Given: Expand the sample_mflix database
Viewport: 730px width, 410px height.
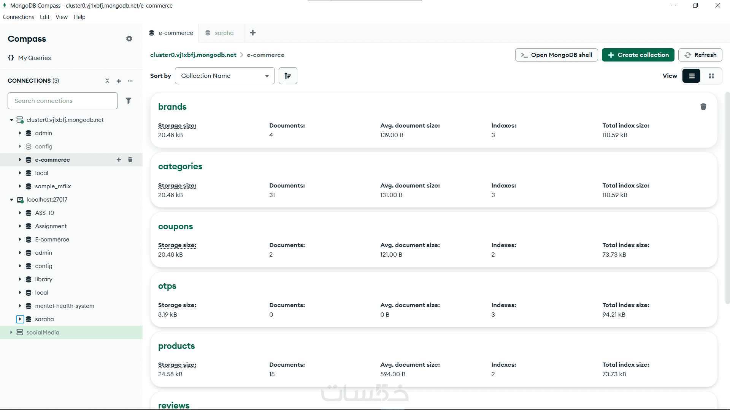Looking at the screenshot, I should (x=20, y=186).
